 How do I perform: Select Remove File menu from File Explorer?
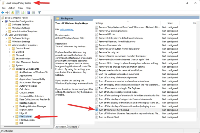coord(117,42)
